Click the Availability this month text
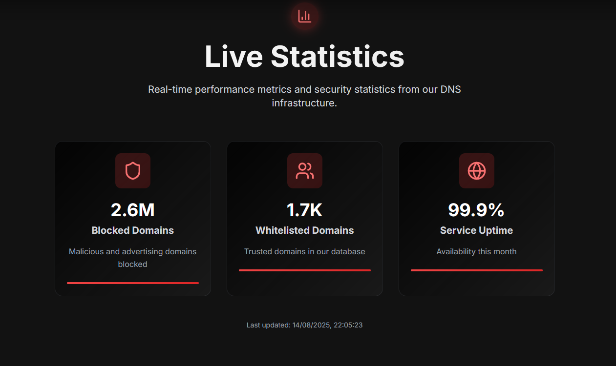616x366 pixels. [x=477, y=252]
